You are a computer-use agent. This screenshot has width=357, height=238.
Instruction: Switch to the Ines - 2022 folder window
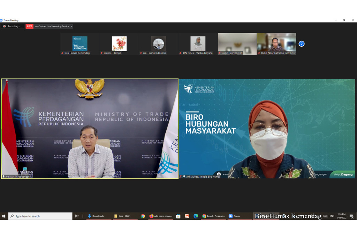pos(122,216)
